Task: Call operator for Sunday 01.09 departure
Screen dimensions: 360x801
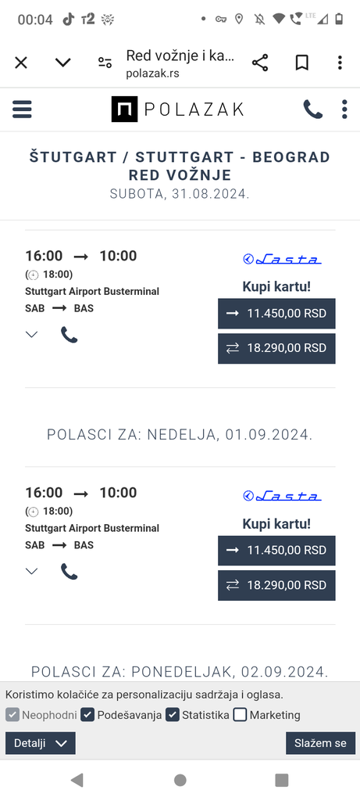Action: click(x=70, y=572)
